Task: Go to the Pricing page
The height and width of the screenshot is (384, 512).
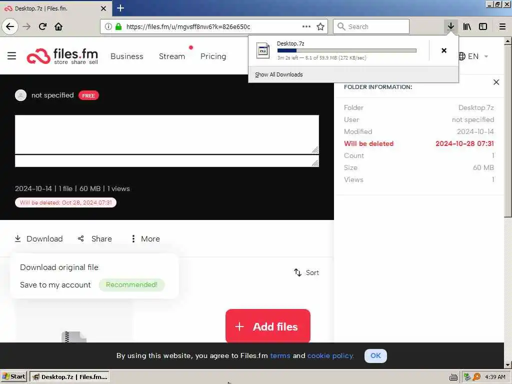Action: click(x=213, y=56)
